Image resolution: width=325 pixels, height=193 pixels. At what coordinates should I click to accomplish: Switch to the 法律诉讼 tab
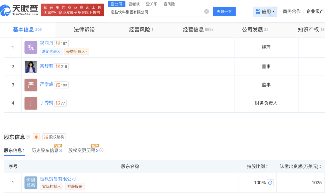coord(84,30)
